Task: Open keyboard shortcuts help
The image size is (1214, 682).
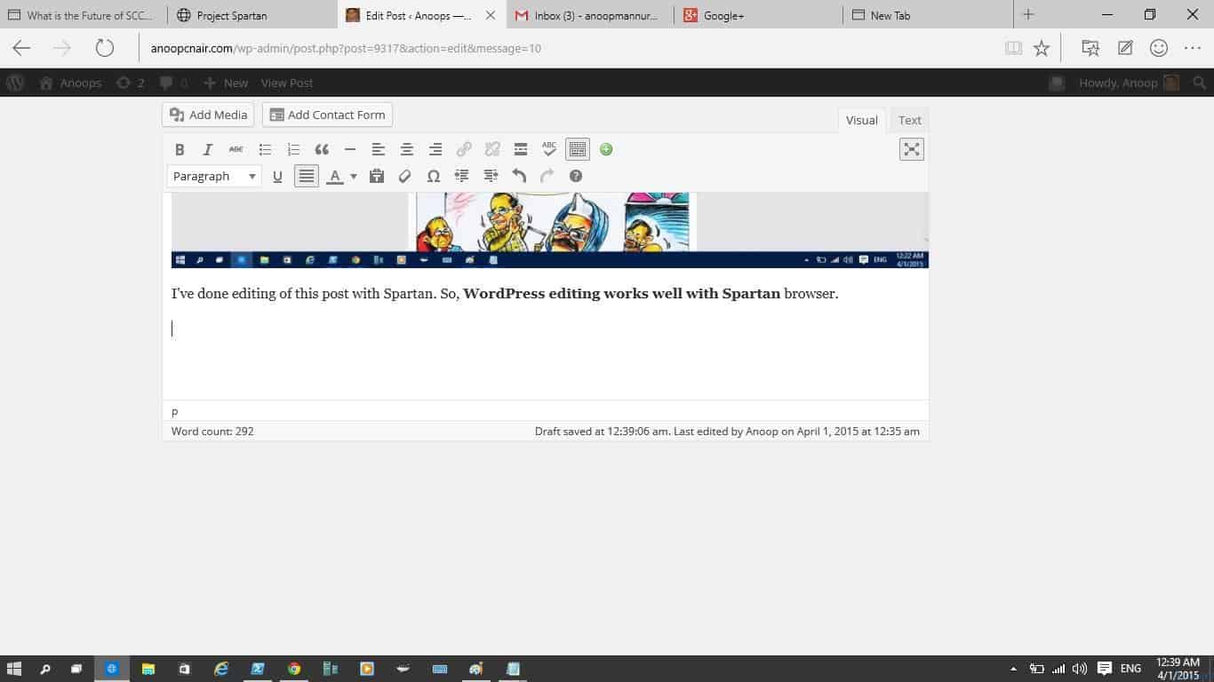Action: coord(576,176)
